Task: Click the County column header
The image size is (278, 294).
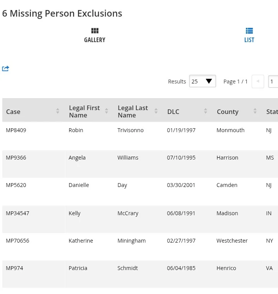Action: click(x=227, y=112)
